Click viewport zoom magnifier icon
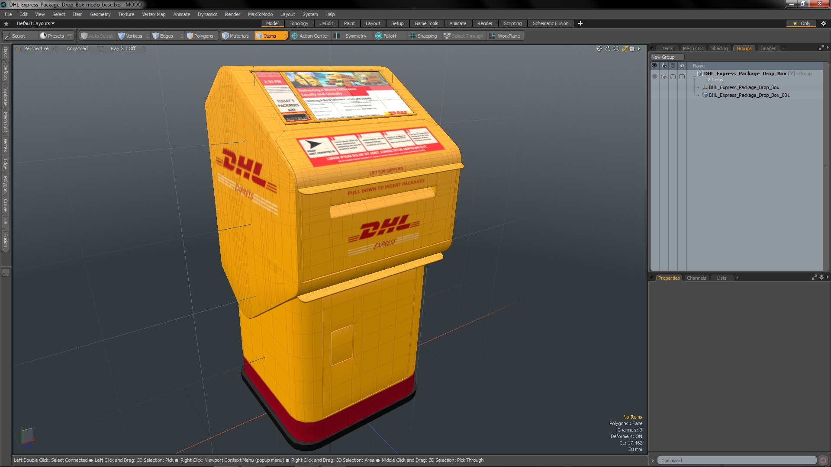This screenshot has height=467, width=831. (x=616, y=49)
